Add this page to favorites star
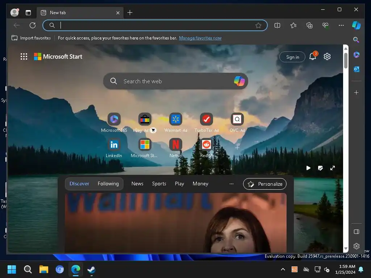 [x=258, y=25]
